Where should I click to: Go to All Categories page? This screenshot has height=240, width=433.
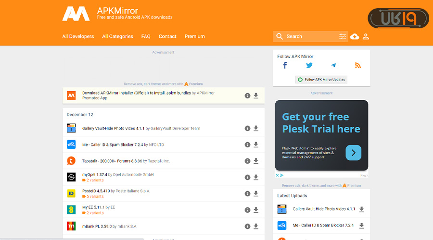(117, 36)
